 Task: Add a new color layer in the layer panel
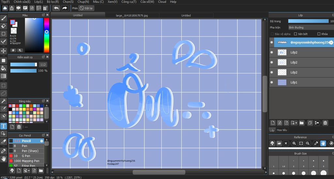[273, 123]
